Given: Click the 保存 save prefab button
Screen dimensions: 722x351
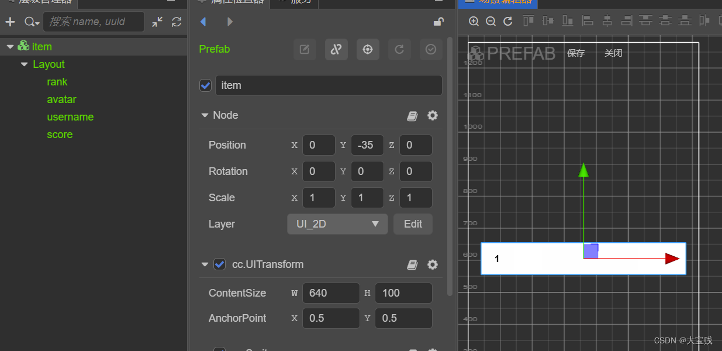Looking at the screenshot, I should 576,53.
